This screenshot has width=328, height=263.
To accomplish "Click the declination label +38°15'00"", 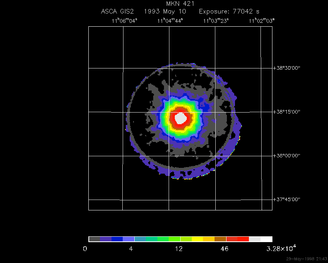I will click(287, 112).
